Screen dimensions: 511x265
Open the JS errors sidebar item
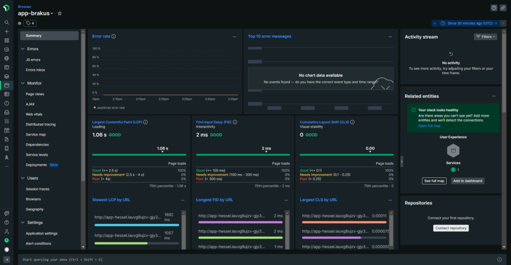pyautogui.click(x=33, y=60)
